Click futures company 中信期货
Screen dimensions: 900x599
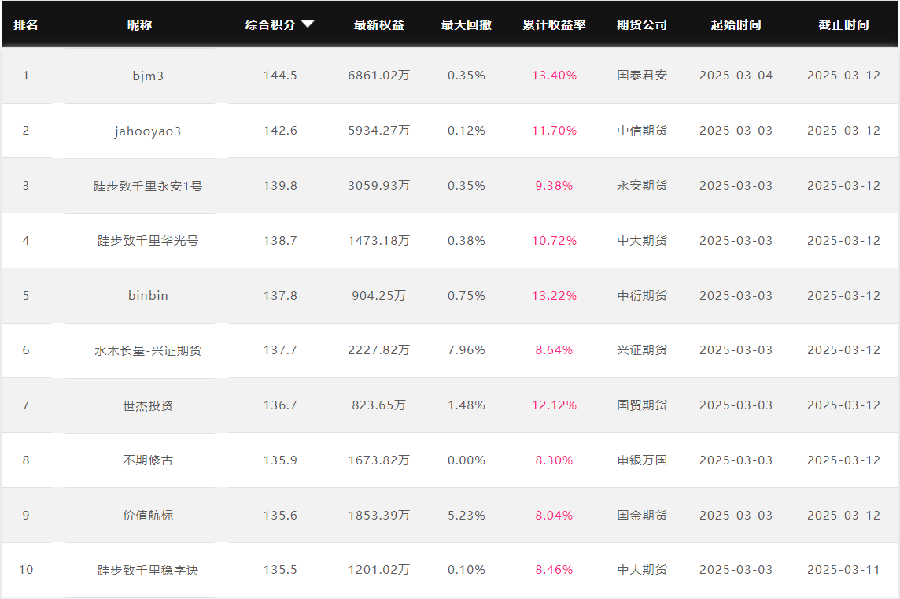click(x=642, y=131)
